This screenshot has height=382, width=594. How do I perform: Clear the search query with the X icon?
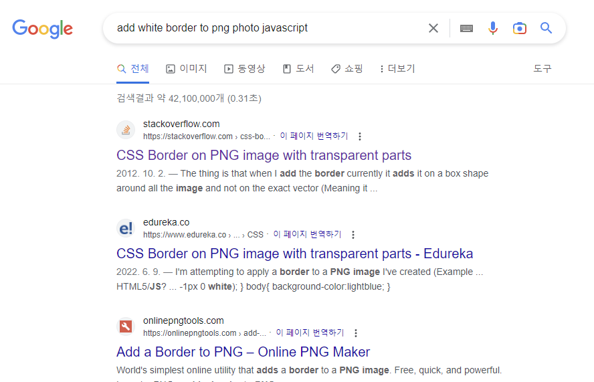pyautogui.click(x=433, y=28)
